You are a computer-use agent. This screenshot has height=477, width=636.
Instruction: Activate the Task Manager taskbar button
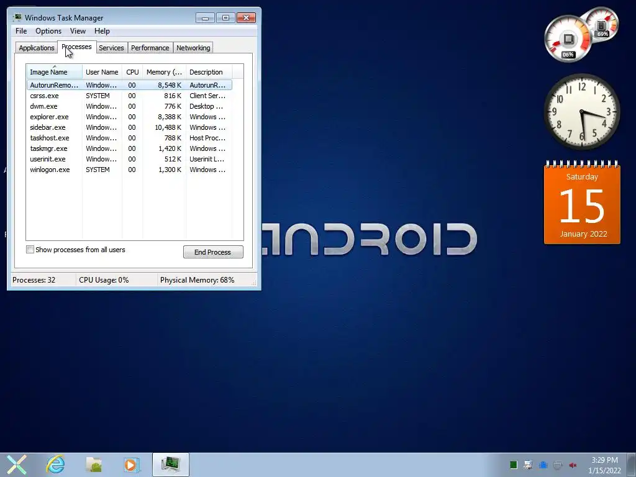(x=171, y=465)
